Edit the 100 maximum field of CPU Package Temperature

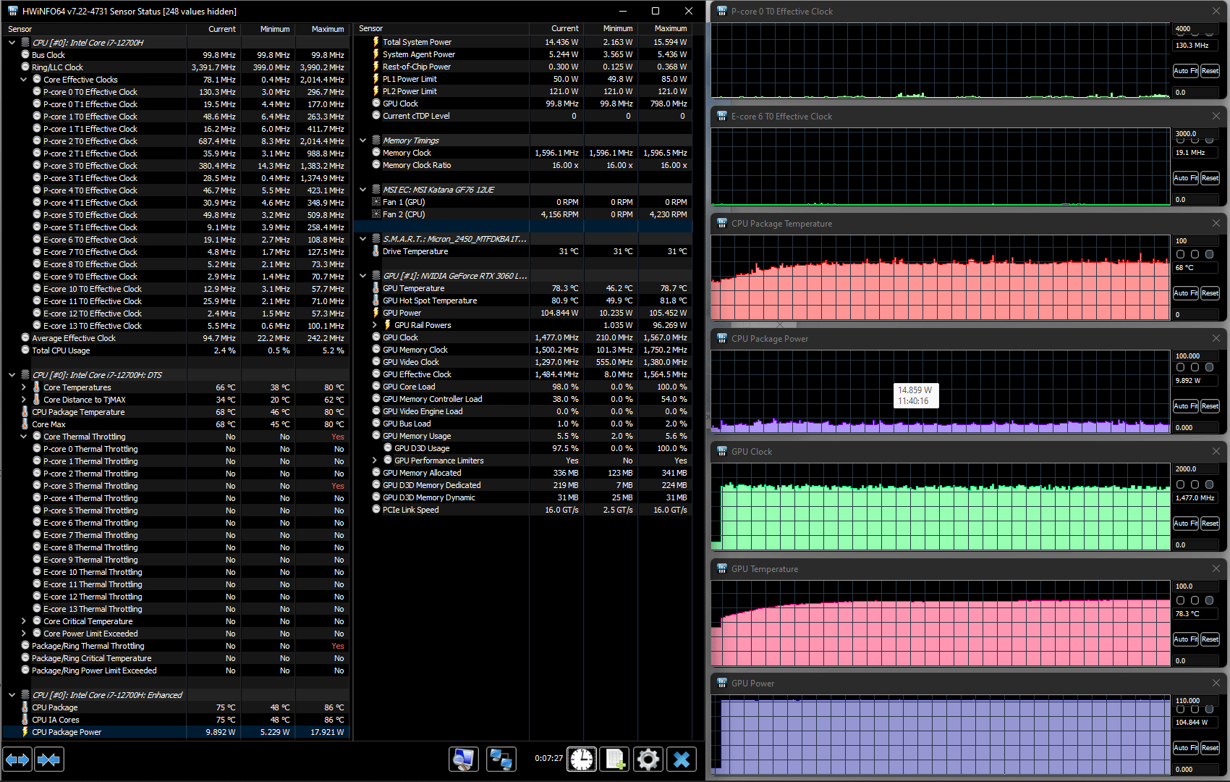tap(1195, 241)
